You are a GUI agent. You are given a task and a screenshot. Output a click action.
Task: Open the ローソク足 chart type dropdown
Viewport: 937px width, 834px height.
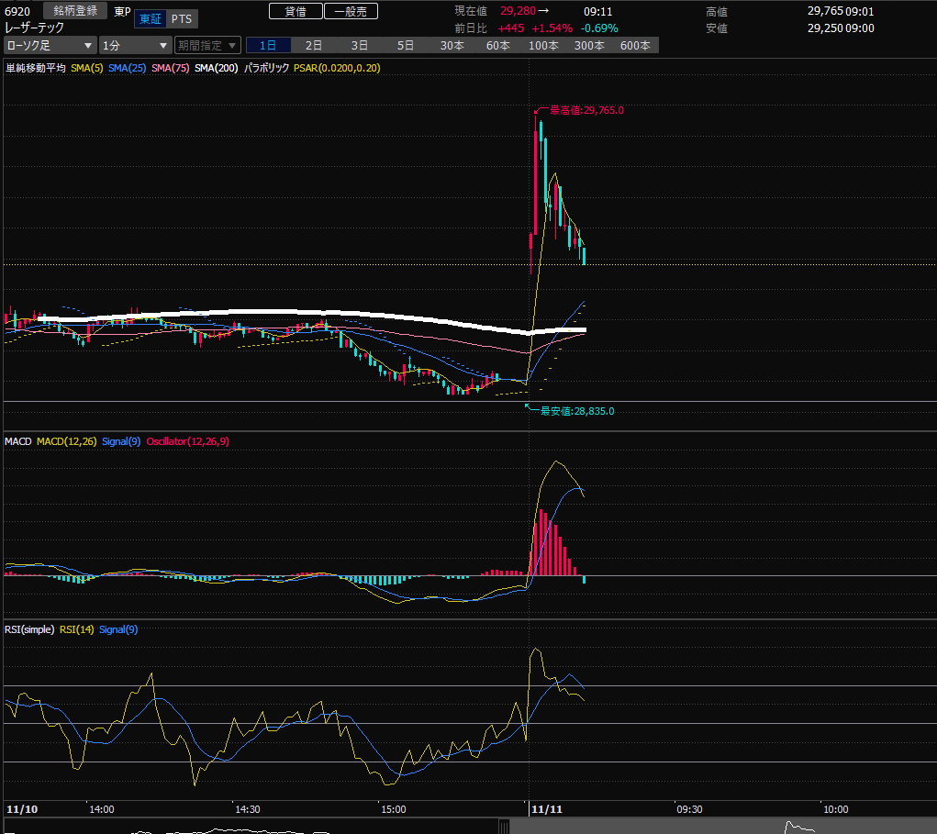50,45
